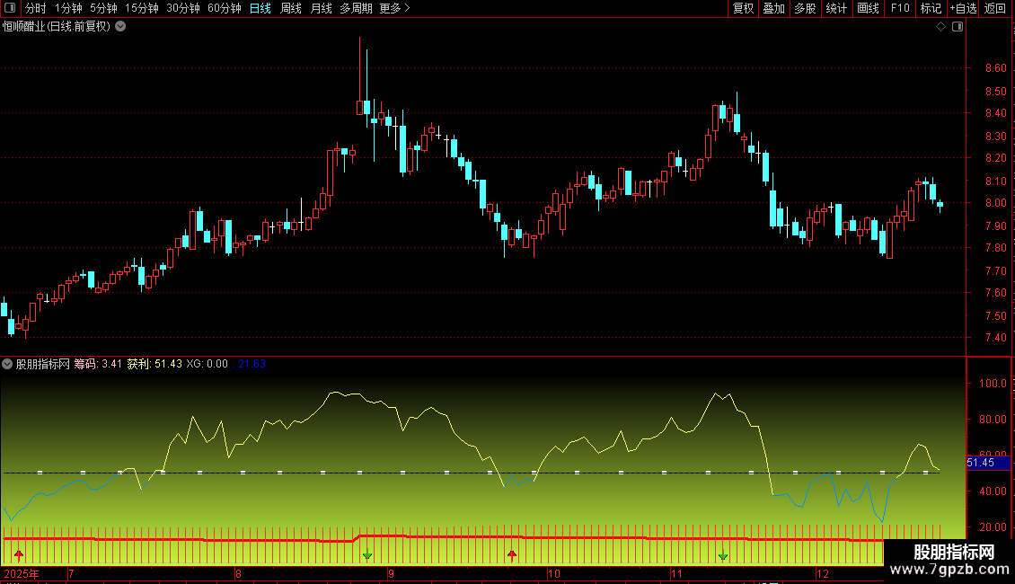This screenshot has height=584, width=1015.
Task: Add stock via +自选 button
Action: point(963,8)
